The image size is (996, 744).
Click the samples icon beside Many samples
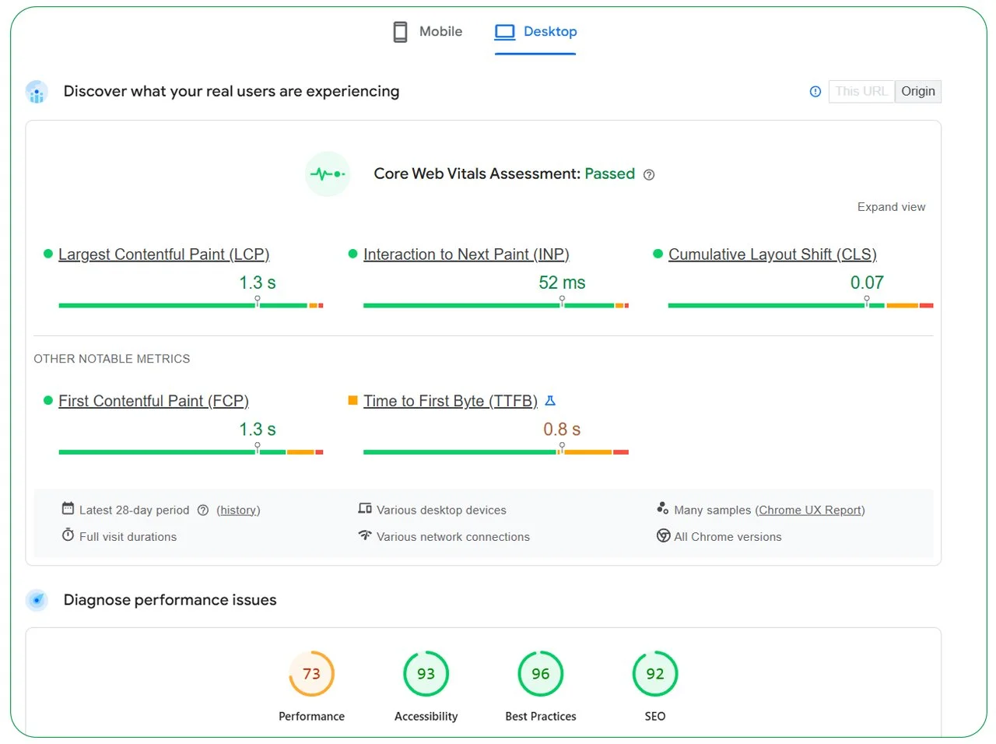(663, 509)
